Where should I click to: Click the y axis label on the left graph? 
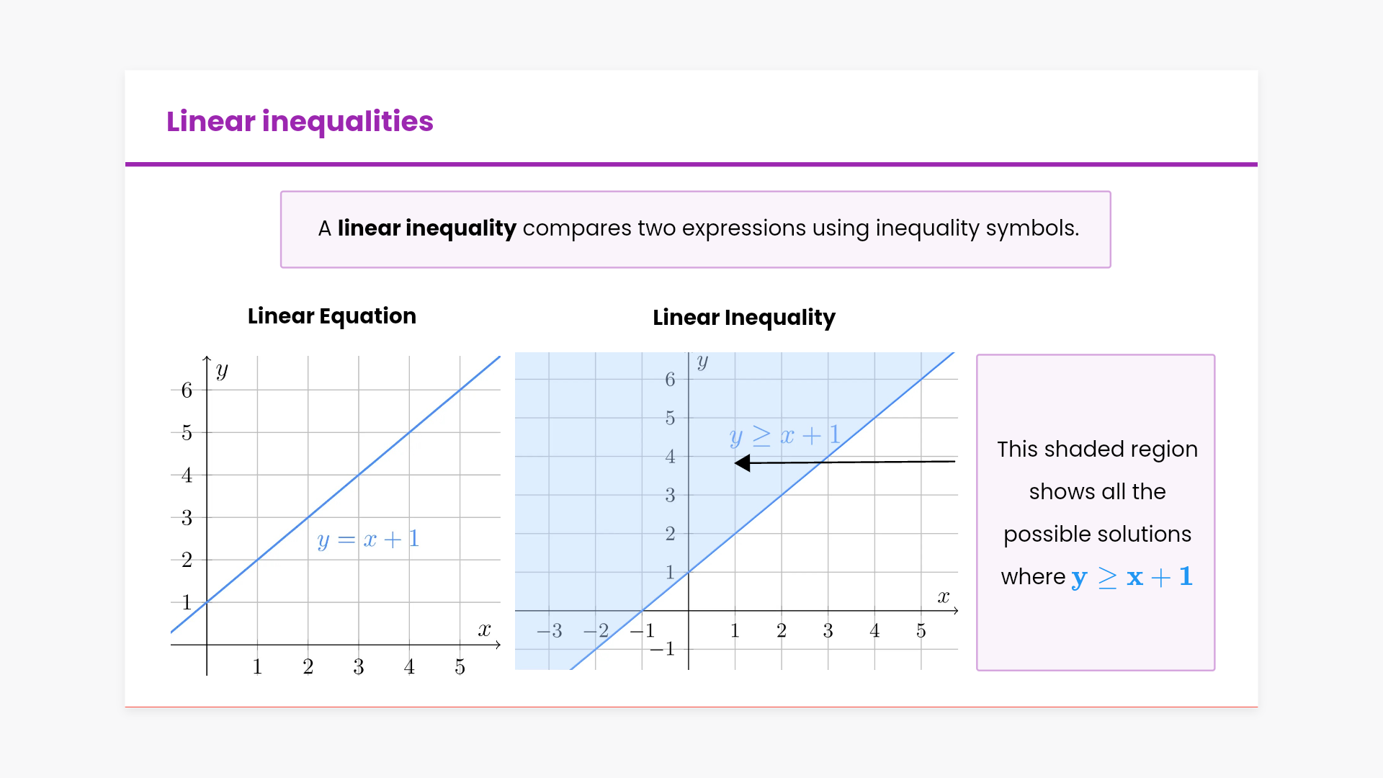[222, 371]
